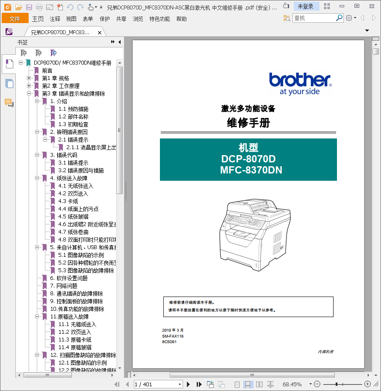Open the 注释 tab
381x391 pixels.
click(55, 19)
